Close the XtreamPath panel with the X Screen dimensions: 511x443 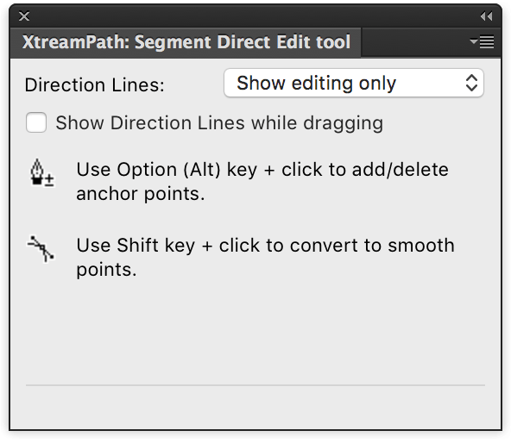pyautogui.click(x=24, y=16)
